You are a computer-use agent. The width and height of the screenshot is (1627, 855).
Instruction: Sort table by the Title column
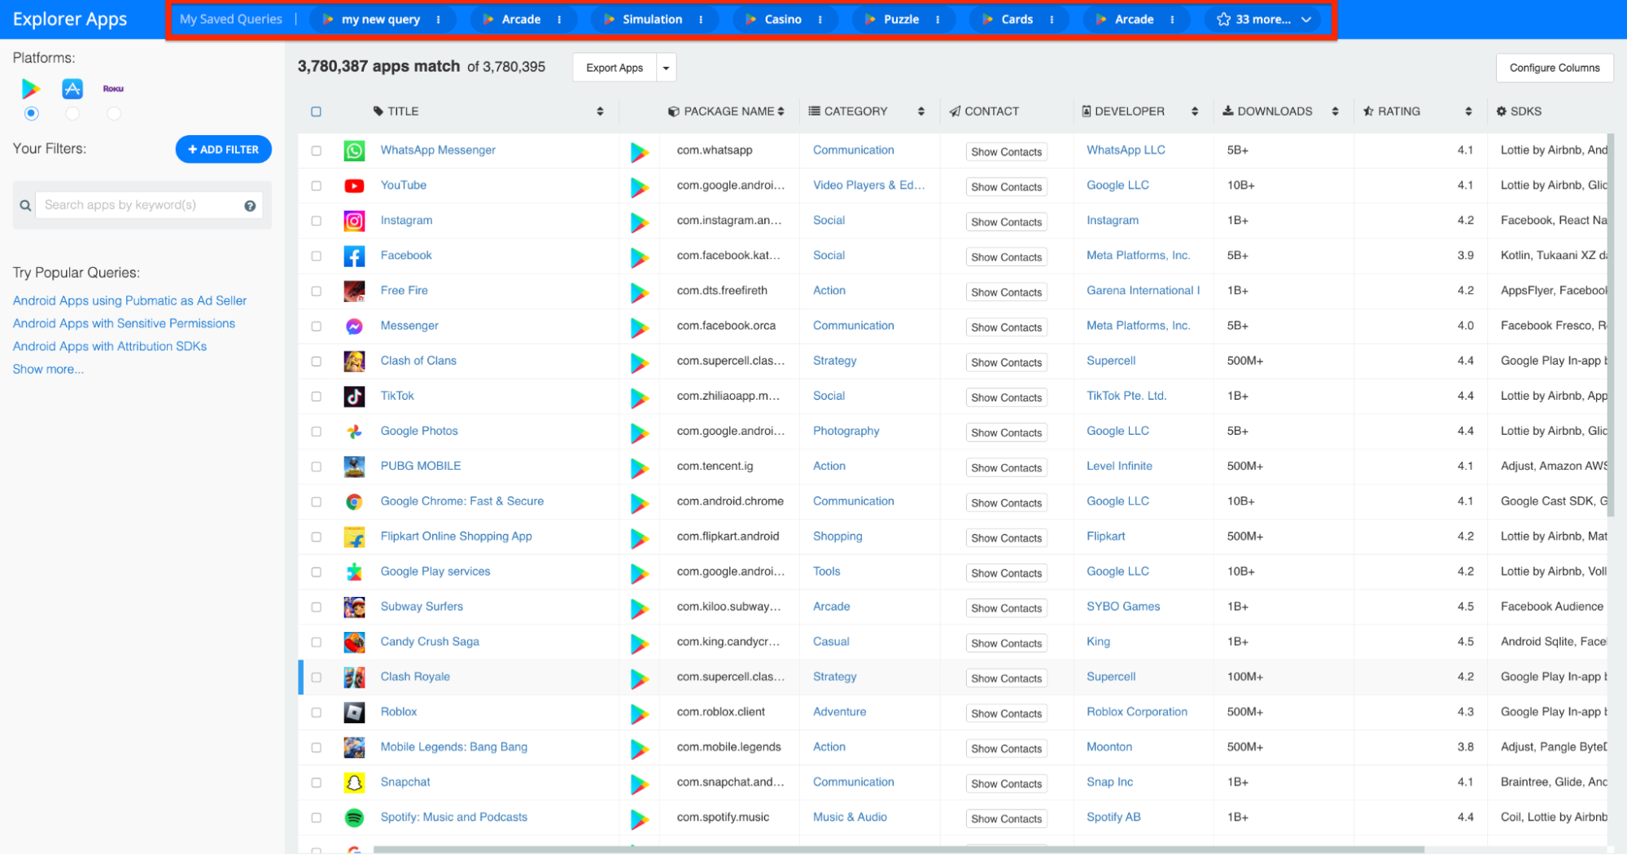(x=600, y=112)
